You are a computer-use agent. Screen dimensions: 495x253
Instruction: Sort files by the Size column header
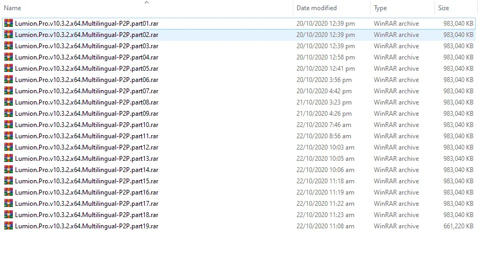[444, 8]
